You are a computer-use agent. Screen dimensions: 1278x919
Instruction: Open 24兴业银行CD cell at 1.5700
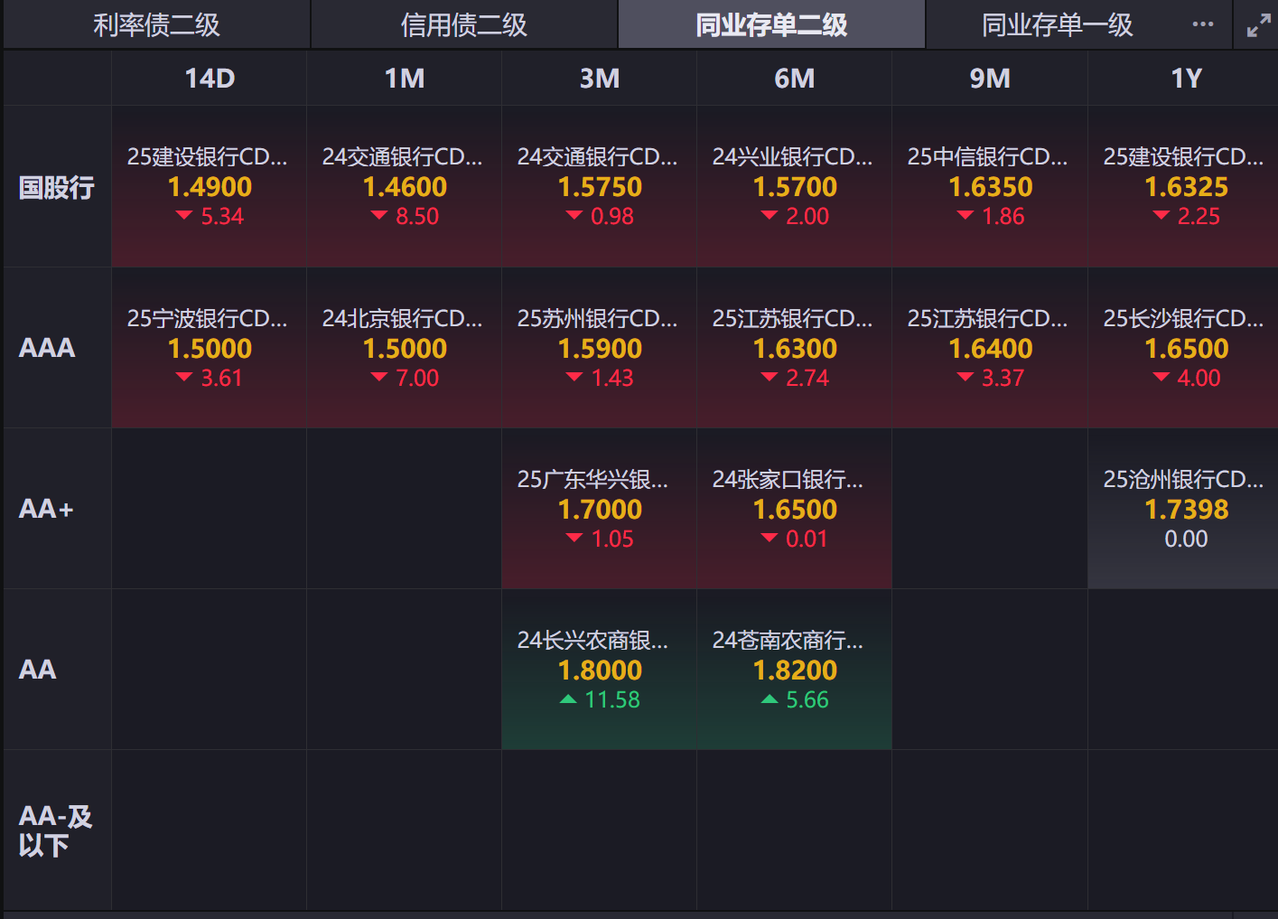click(x=795, y=187)
